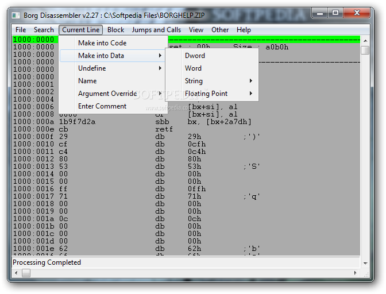Select the line at 1000:001b db 00h

point(186,226)
